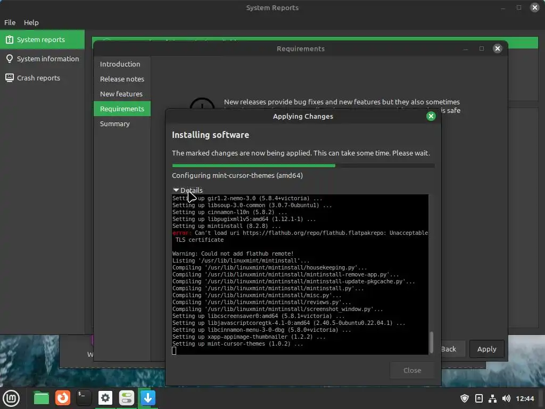Click the System reports clipboard icon
Image resolution: width=545 pixels, height=409 pixels.
click(10, 39)
